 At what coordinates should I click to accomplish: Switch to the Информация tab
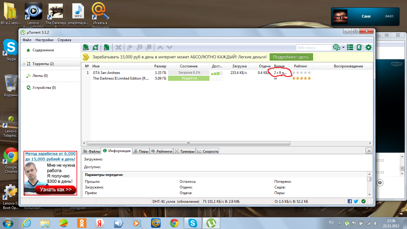tap(117, 151)
